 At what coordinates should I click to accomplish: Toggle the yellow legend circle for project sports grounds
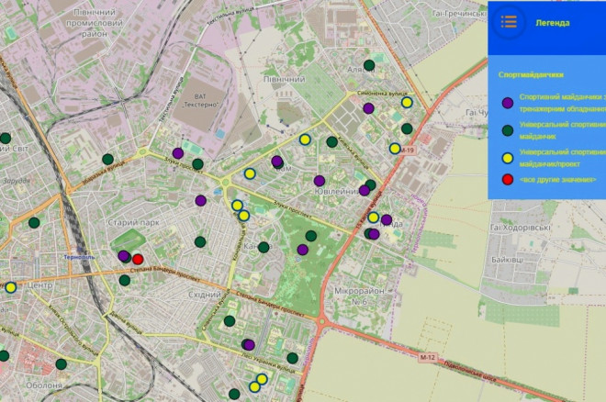coord(508,157)
